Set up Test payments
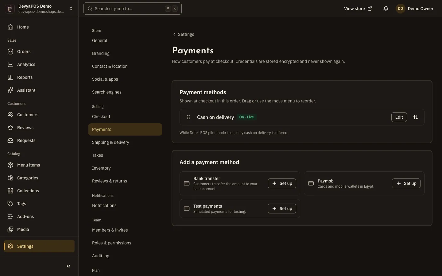442x276 pixels. coord(282,209)
